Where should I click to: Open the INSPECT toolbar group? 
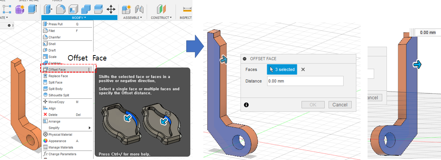pyautogui.click(x=186, y=17)
